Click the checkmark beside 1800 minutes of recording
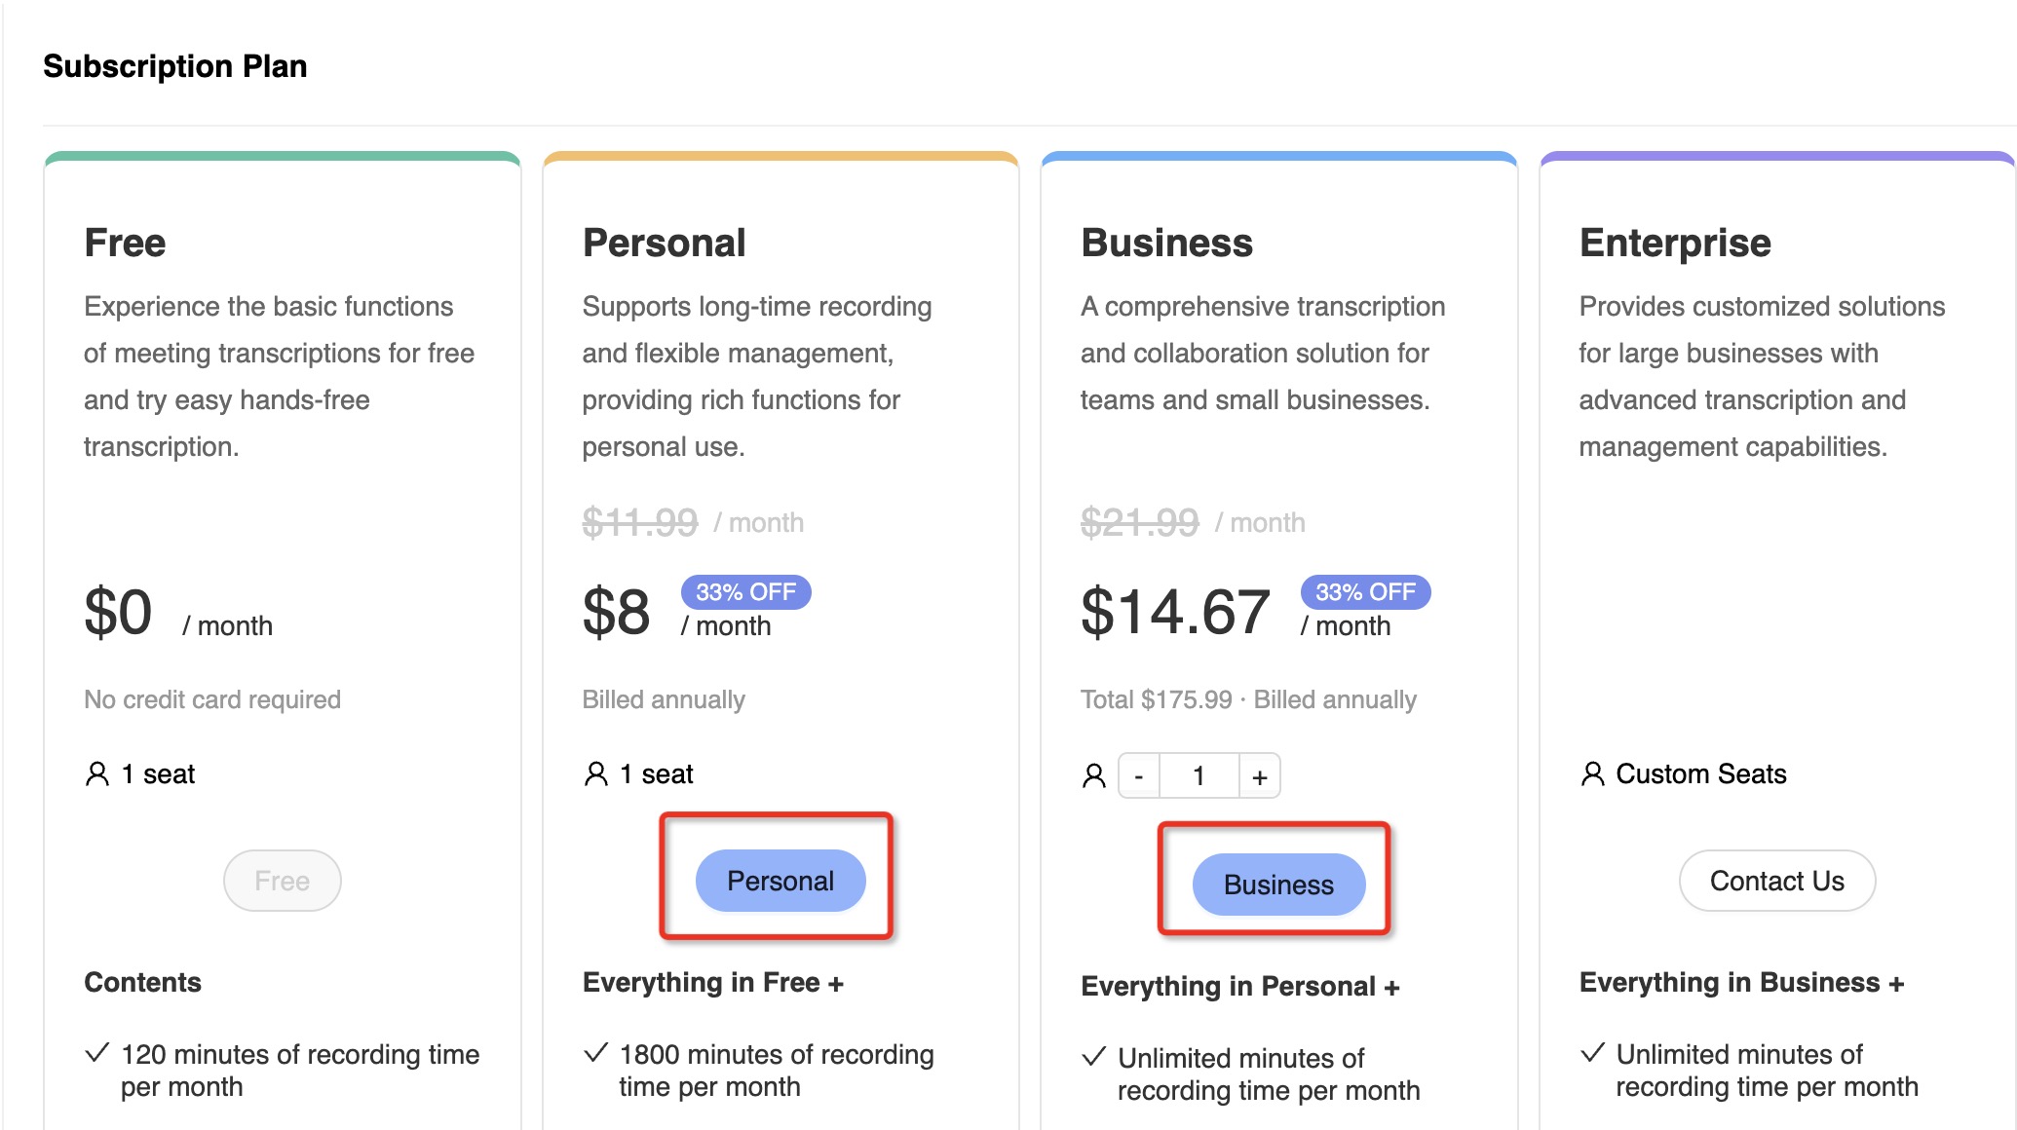2017x1130 pixels. (x=595, y=1053)
